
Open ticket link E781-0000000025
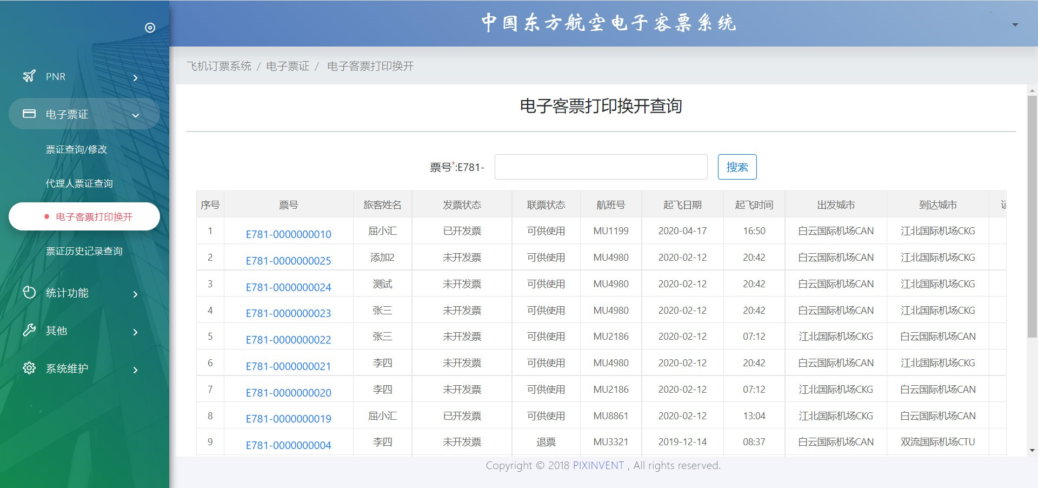coord(288,261)
